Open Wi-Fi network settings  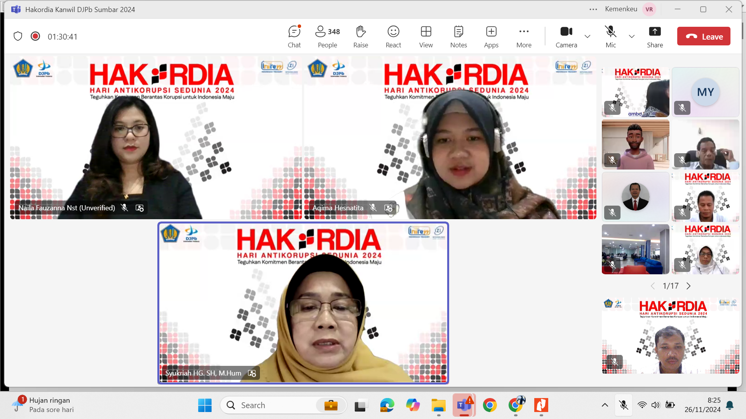coord(642,405)
